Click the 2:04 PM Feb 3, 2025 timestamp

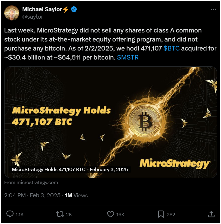[x=32, y=195]
